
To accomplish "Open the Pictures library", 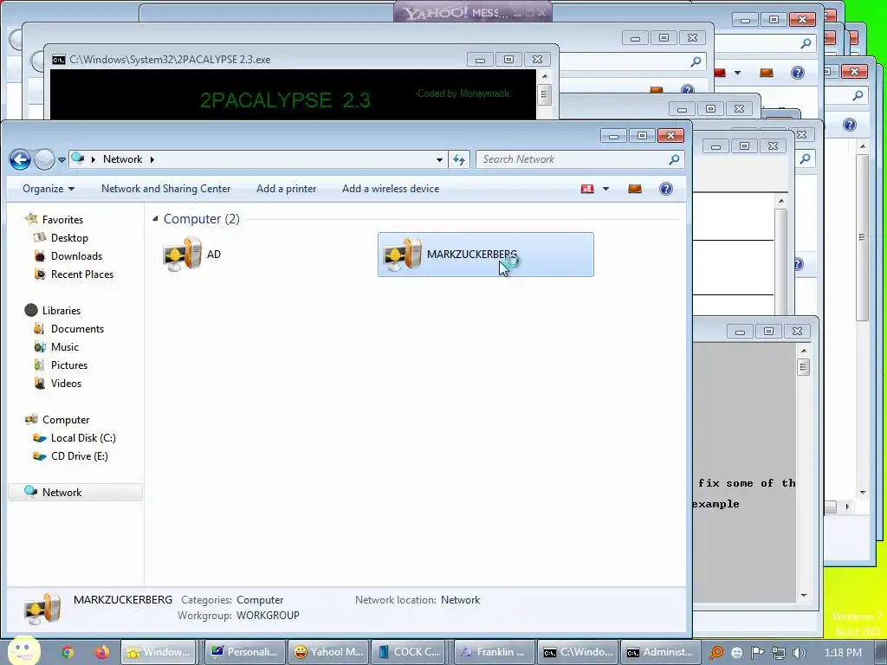I will click(x=69, y=365).
